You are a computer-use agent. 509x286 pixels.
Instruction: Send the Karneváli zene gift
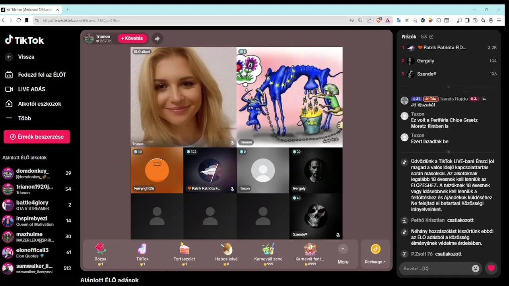268,254
